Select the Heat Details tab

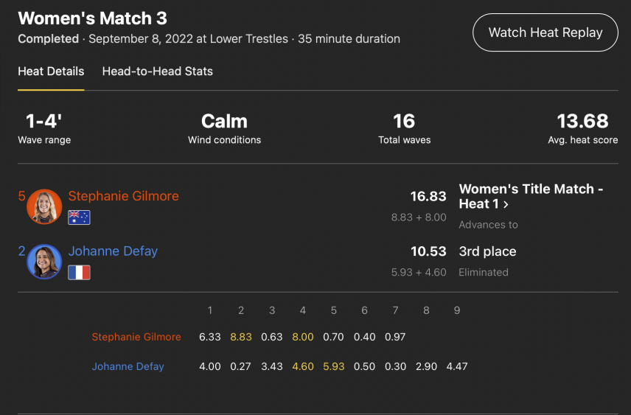(x=51, y=72)
